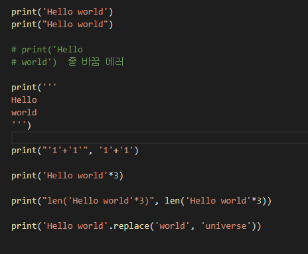Viewport: 308px width, 254px height.
Task: Place cursor in the highlighted empty current line
Action: tap(159, 138)
